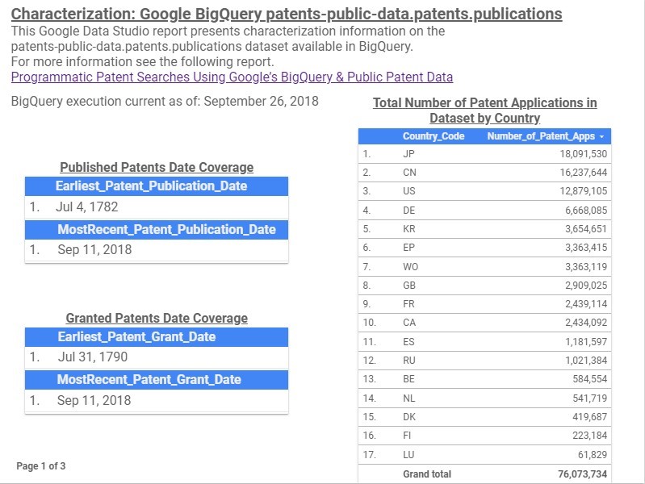
Task: Click the CN country code cell
Action: coord(410,173)
